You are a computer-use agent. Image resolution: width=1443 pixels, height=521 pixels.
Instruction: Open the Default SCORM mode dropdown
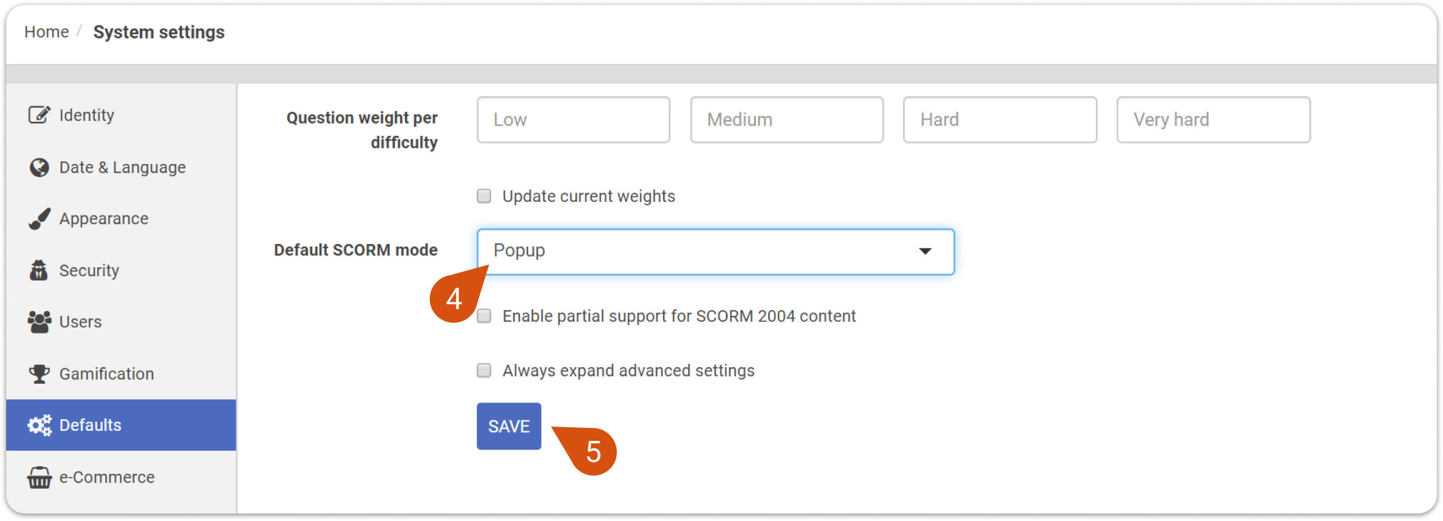tap(715, 251)
